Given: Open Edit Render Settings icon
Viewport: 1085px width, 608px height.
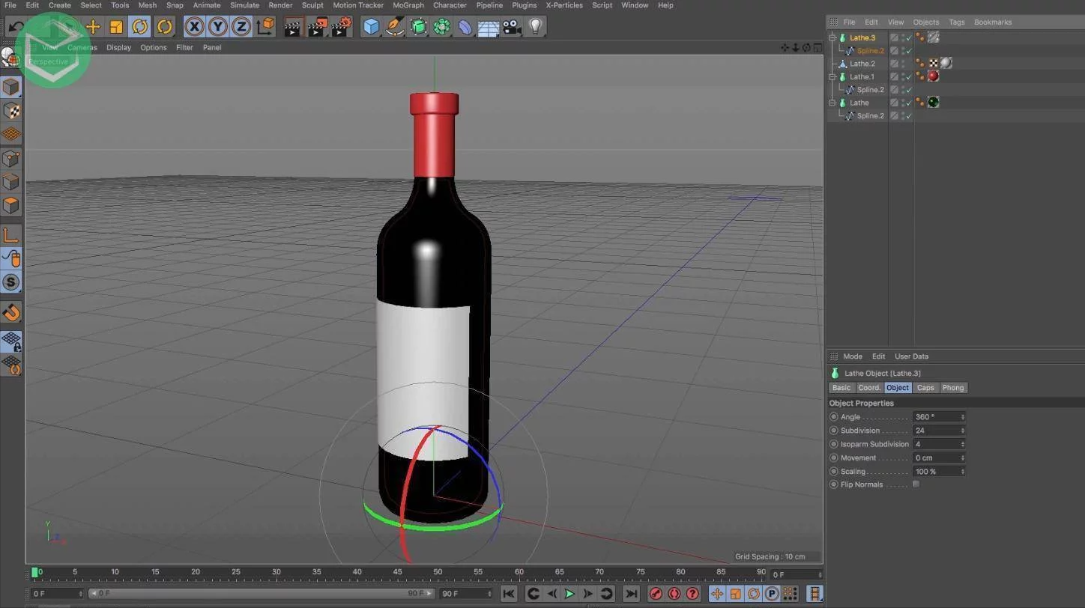Looking at the screenshot, I should click(x=341, y=27).
